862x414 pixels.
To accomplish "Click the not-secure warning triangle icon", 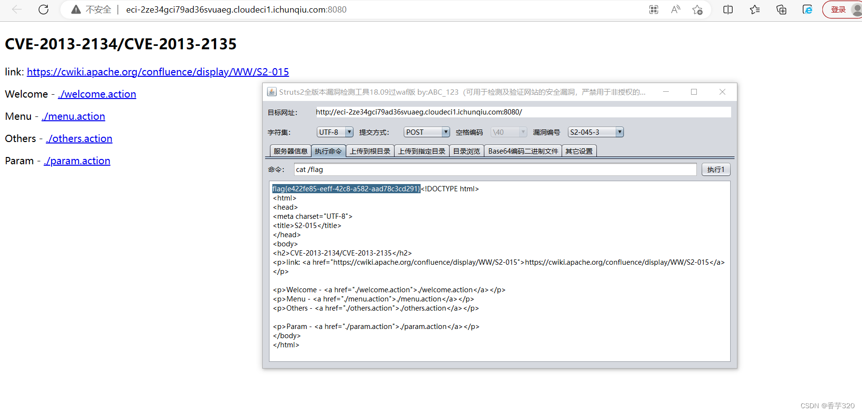I will pos(76,10).
